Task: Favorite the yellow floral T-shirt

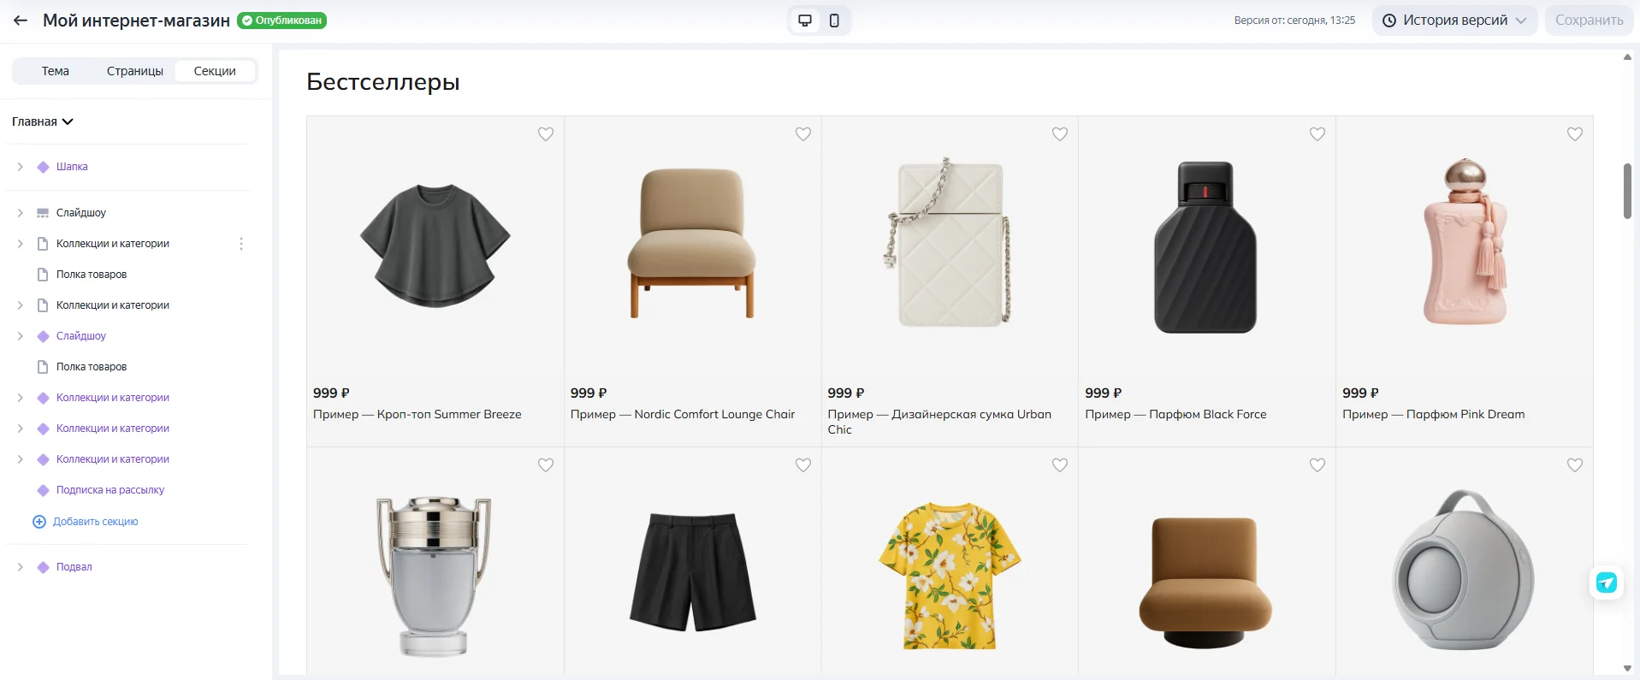Action: (1060, 465)
